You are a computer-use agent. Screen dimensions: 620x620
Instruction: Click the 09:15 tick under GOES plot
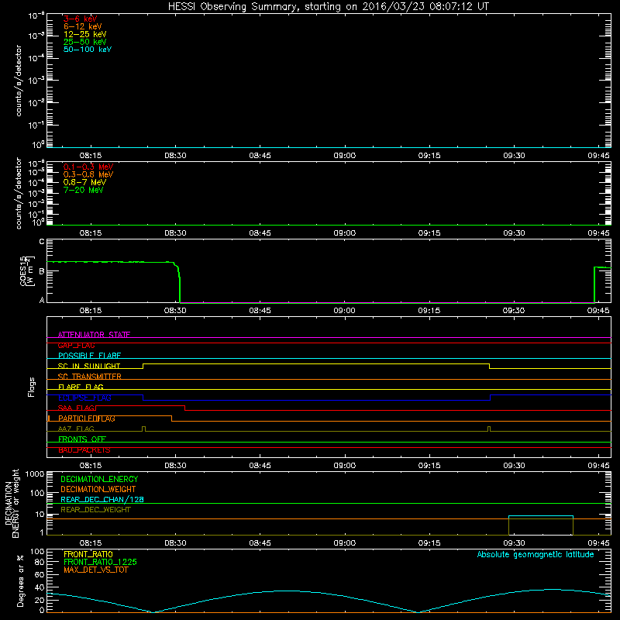coord(429,311)
